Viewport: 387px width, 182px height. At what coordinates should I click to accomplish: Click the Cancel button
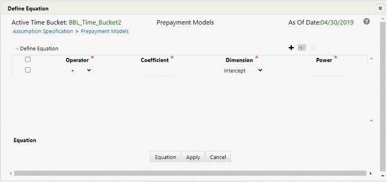(x=218, y=157)
